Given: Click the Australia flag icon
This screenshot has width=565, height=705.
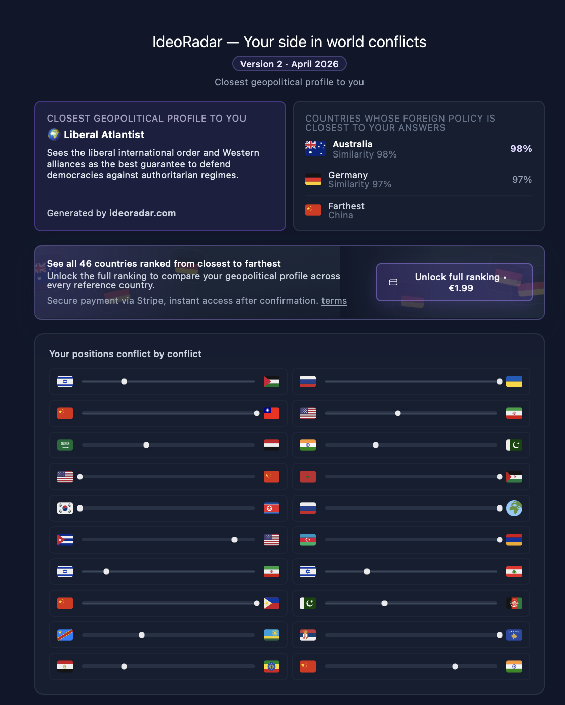Looking at the screenshot, I should pos(315,148).
